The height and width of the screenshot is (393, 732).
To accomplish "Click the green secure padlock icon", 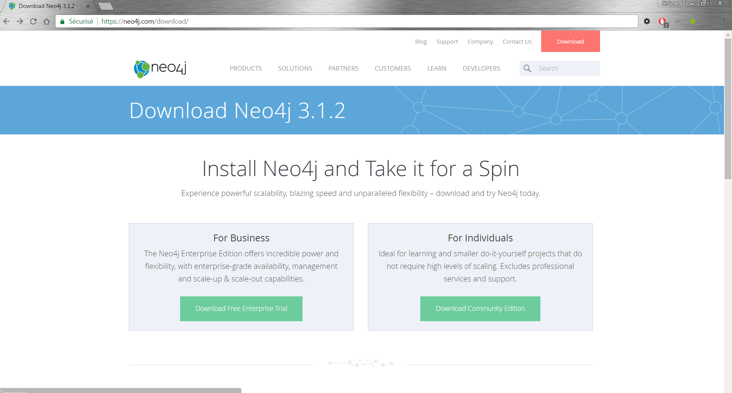I will (x=62, y=21).
